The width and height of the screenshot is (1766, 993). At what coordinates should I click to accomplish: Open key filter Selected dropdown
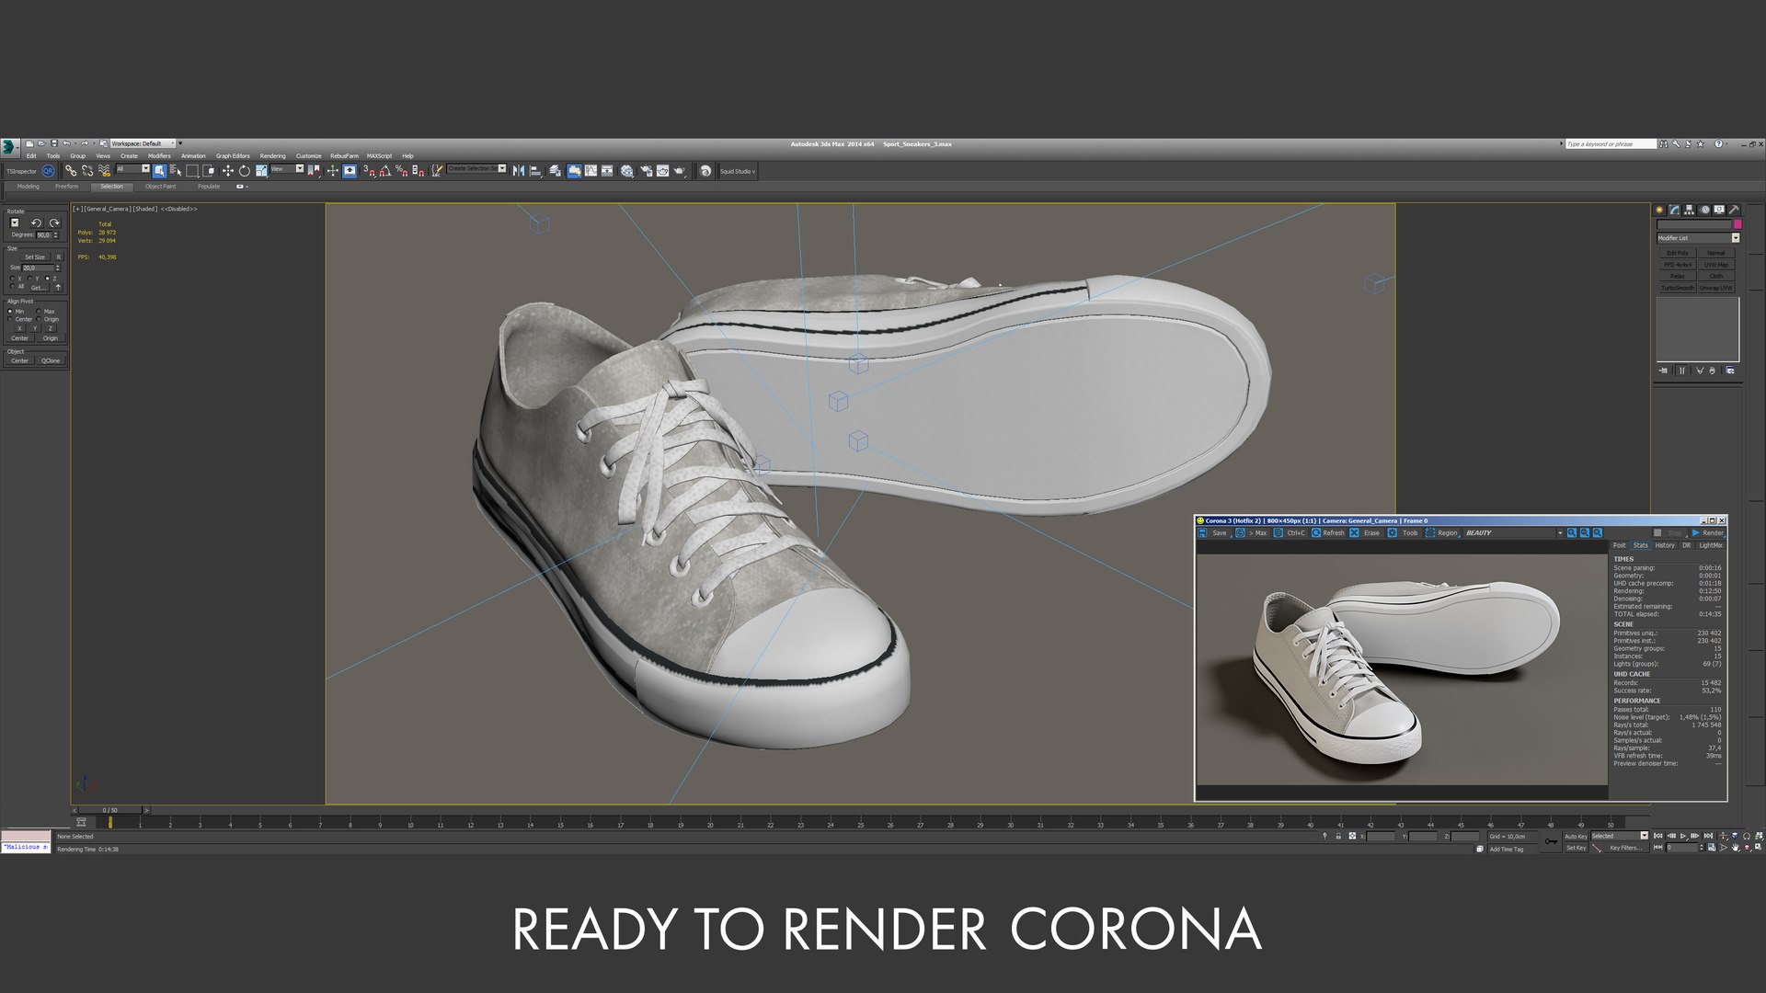coord(1620,836)
